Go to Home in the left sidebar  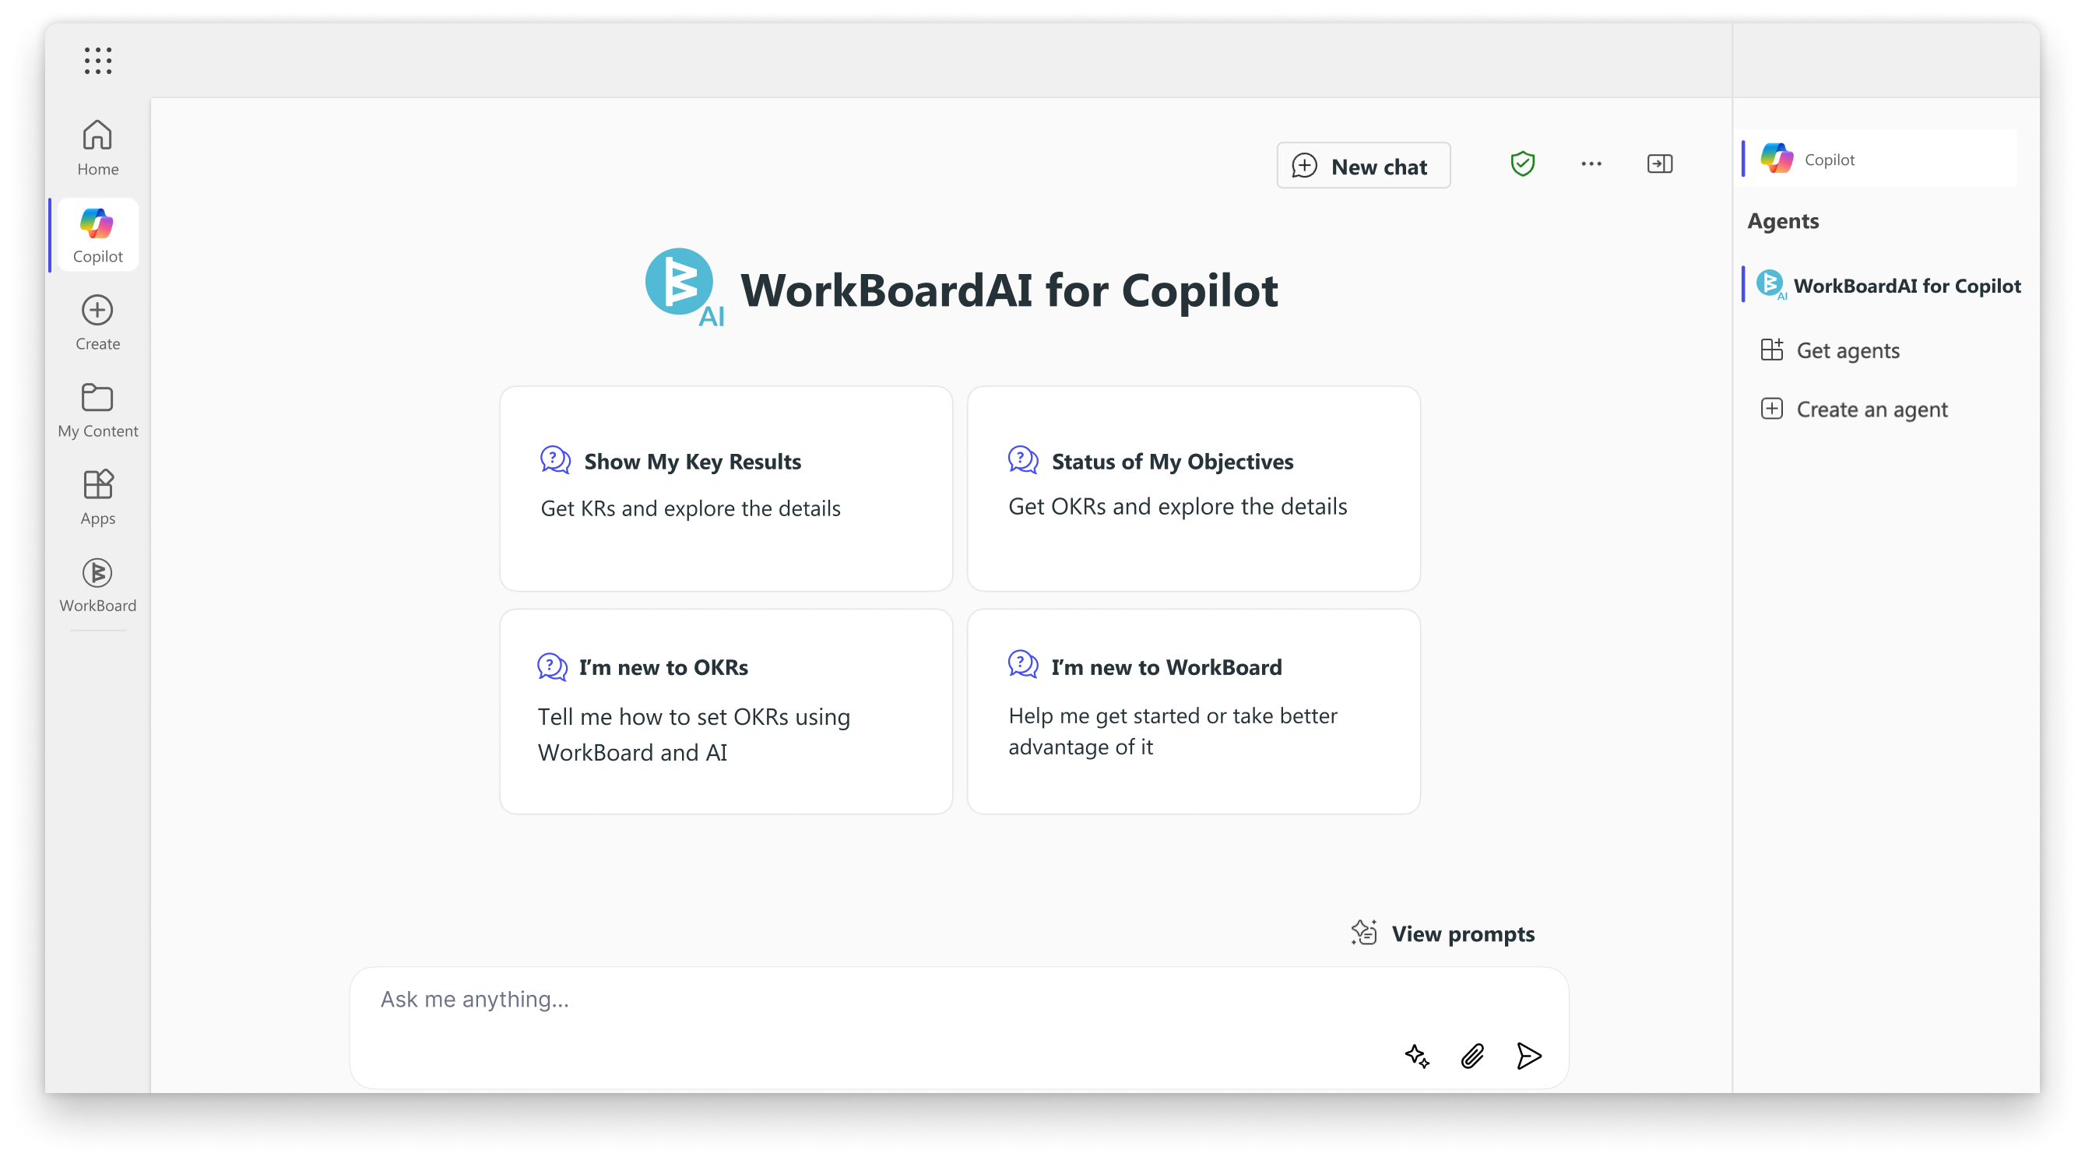[97, 146]
